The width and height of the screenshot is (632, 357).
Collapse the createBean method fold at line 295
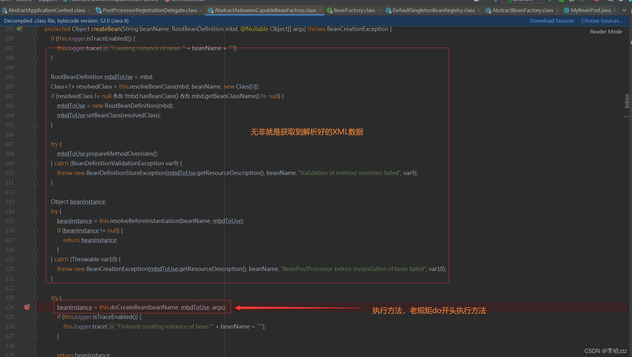(36, 29)
